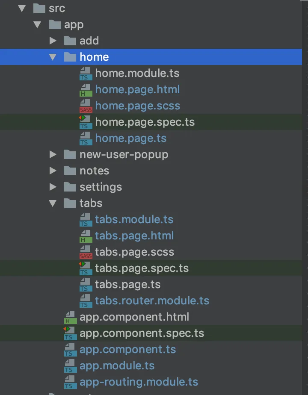
Task: Collapse the src root folder
Action: pyautogui.click(x=22, y=9)
